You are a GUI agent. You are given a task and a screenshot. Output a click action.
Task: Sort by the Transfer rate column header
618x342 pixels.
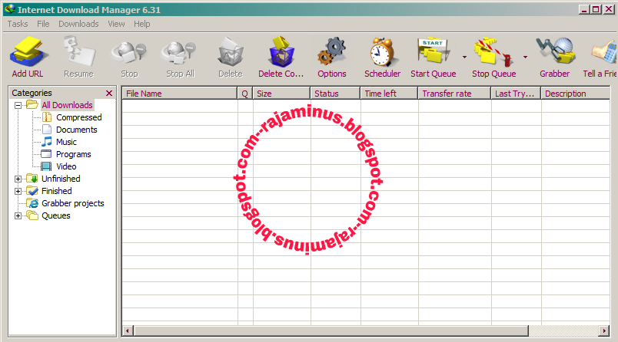[x=454, y=94]
